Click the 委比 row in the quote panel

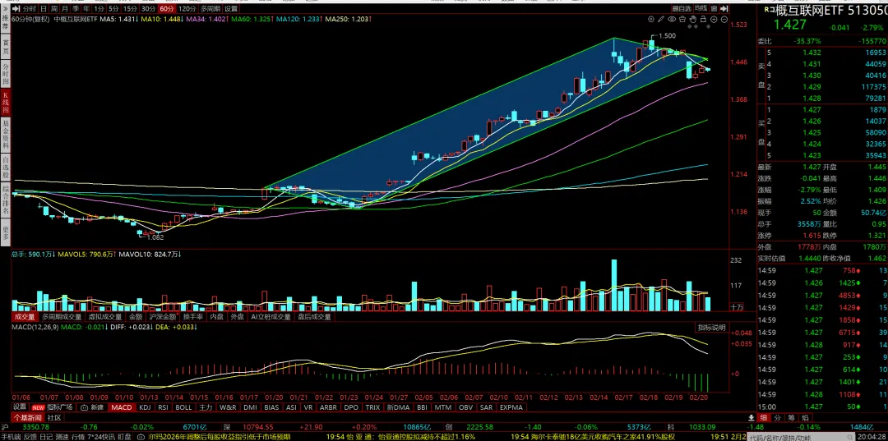coord(823,41)
